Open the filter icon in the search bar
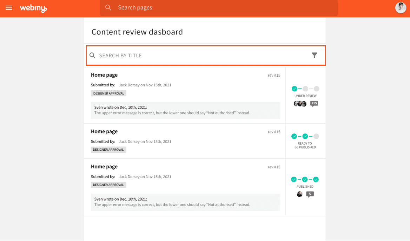Viewport: 410px width, 241px height. tap(314, 55)
